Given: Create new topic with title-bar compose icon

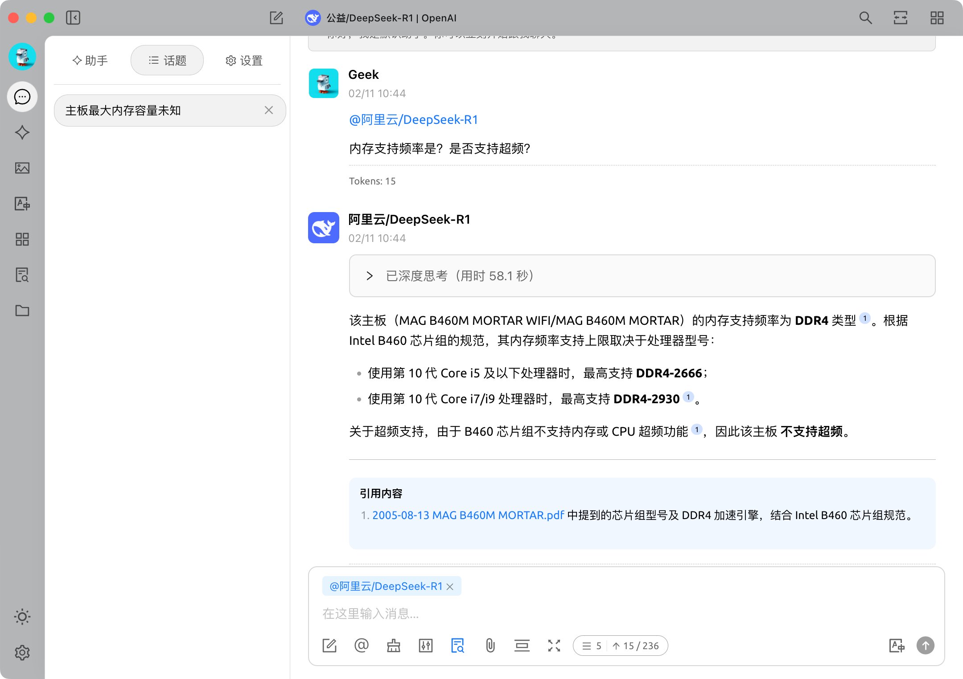Looking at the screenshot, I should [x=276, y=18].
